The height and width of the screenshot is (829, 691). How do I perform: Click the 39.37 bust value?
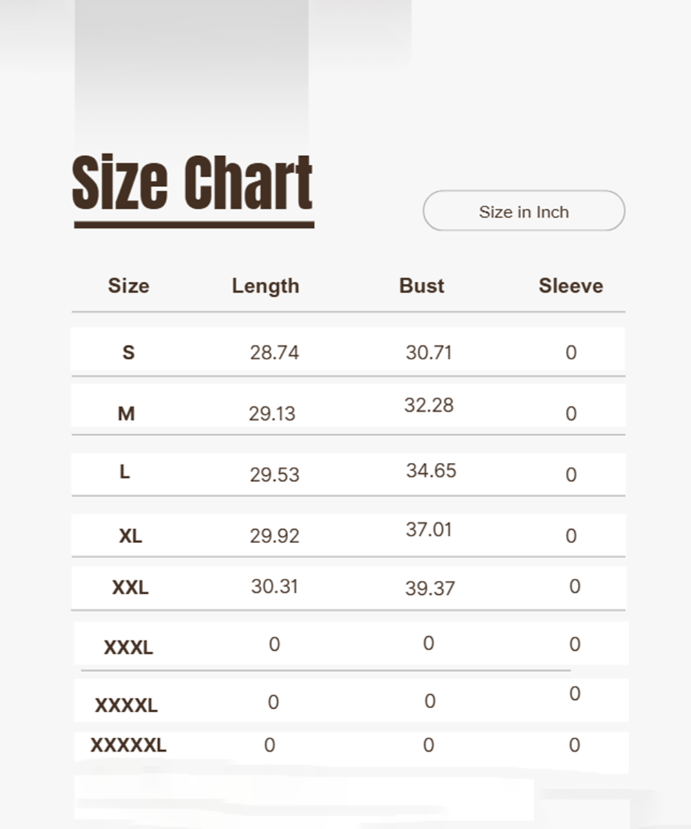click(430, 589)
